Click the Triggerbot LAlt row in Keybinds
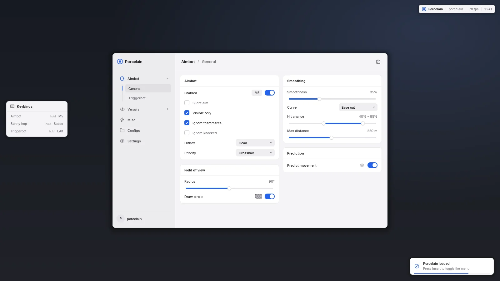Viewport: 500px width, 281px height. coord(37,131)
